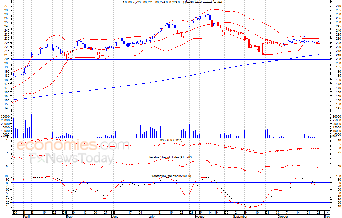Image resolution: width=342 pixels, height=218 pixels.
Task: Select the October month label
Action: point(283,216)
